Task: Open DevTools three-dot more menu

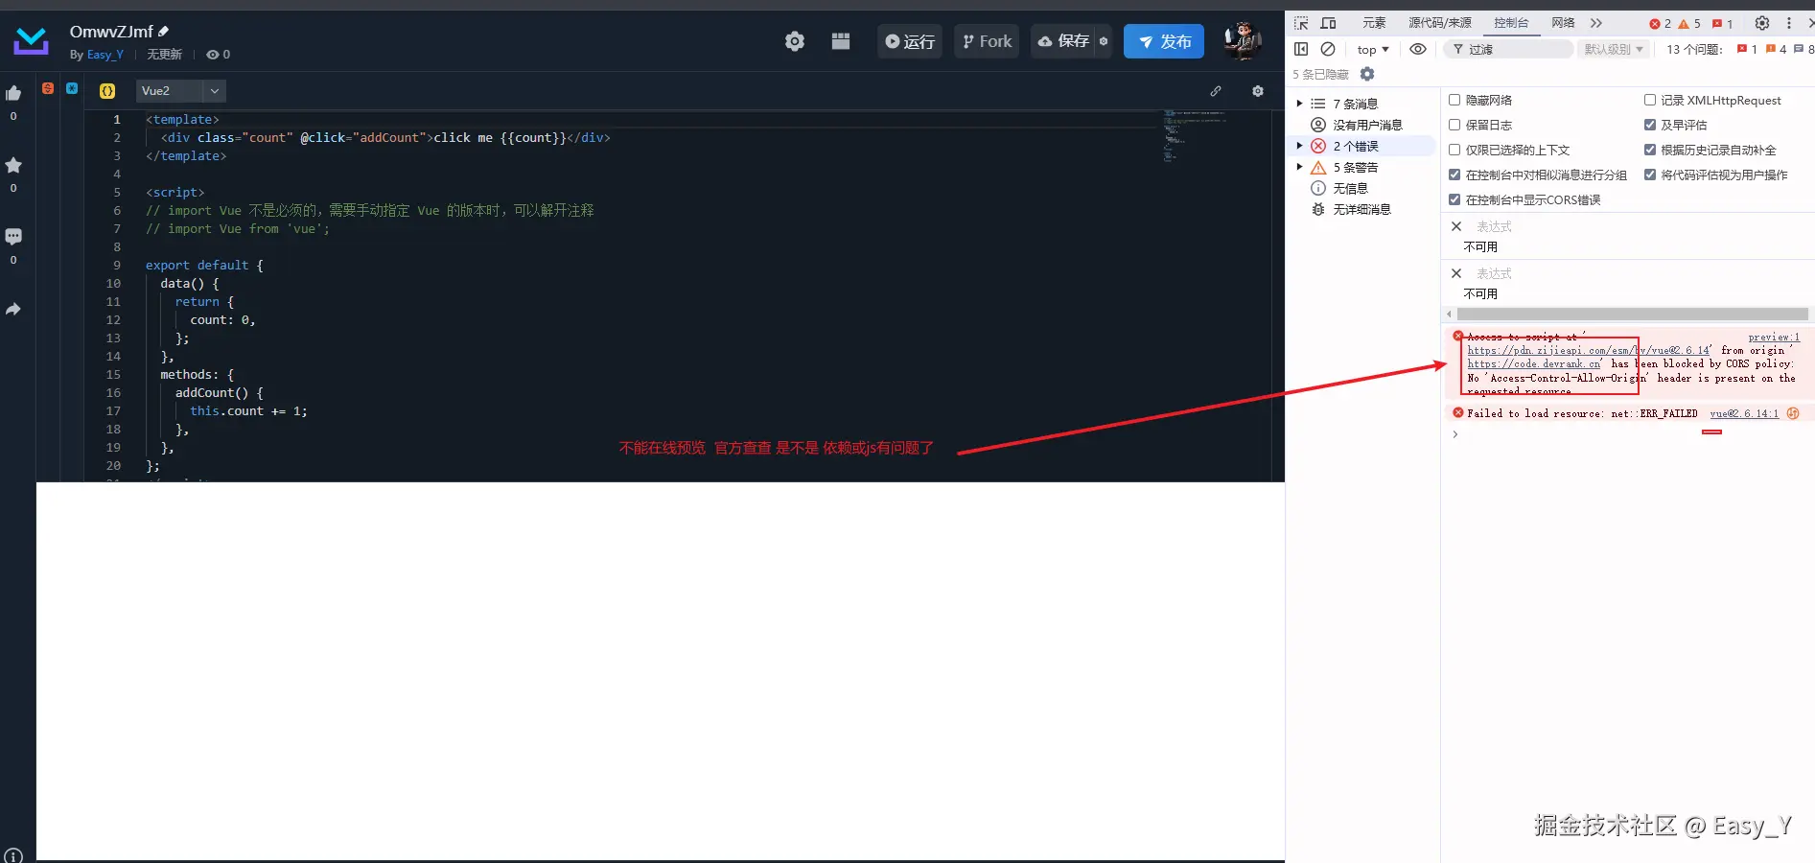Action: click(1789, 23)
